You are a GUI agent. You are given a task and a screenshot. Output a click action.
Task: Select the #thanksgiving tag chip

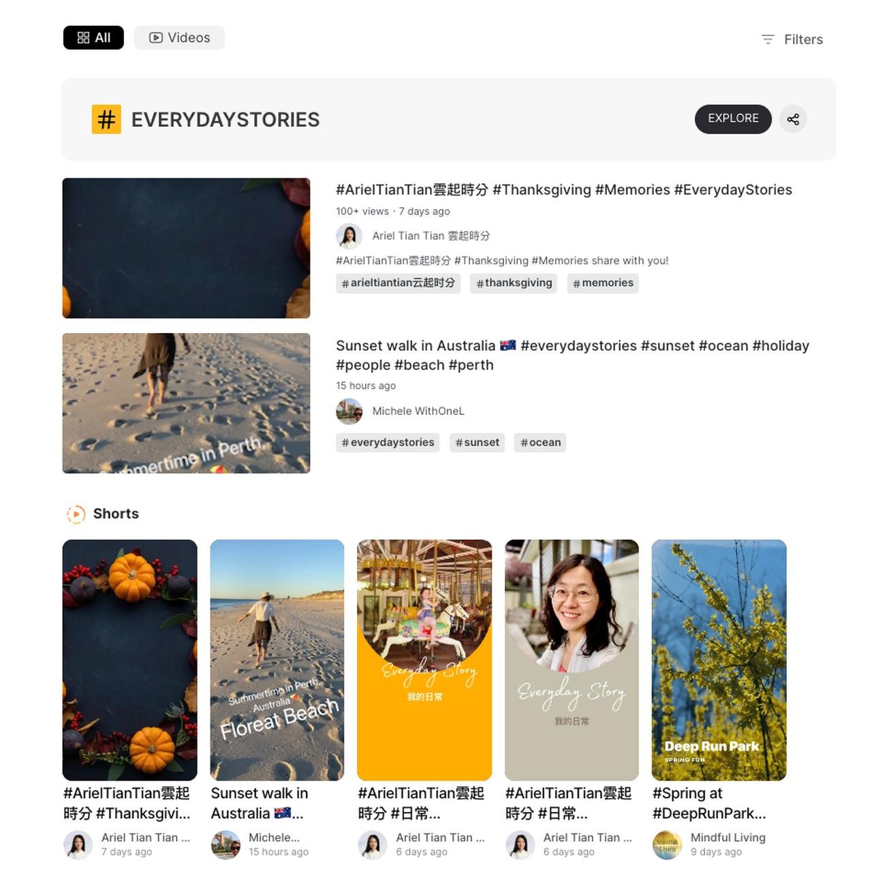click(x=514, y=283)
